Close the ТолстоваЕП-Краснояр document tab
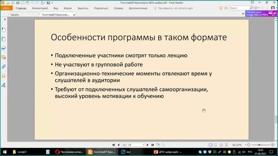Screen dimensions: 278x156 (74, 15)
